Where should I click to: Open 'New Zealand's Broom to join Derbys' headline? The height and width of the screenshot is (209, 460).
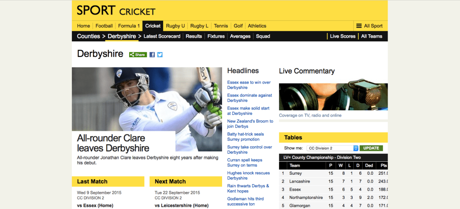(x=250, y=124)
